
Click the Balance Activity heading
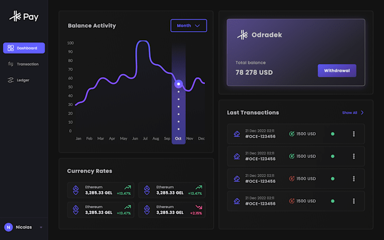[x=92, y=26]
